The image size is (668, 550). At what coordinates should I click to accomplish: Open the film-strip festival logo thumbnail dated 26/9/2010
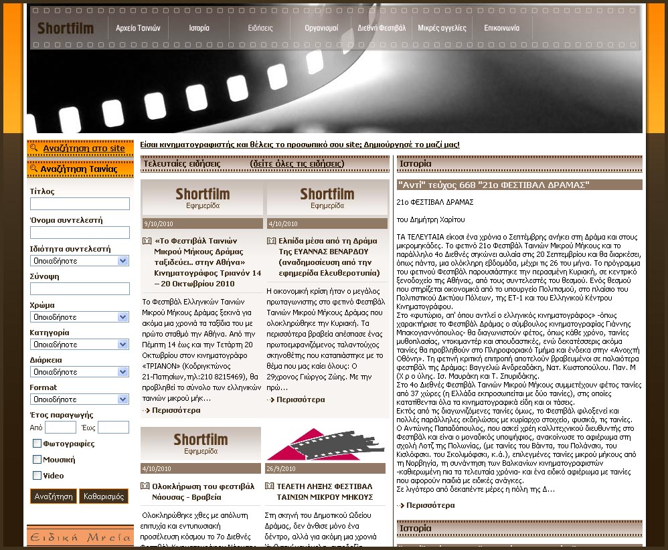(325, 444)
